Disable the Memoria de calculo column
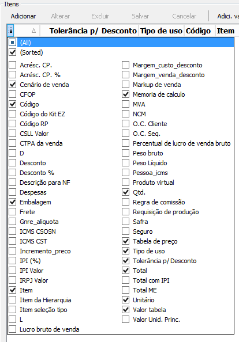The image size is (239, 342). point(125,94)
